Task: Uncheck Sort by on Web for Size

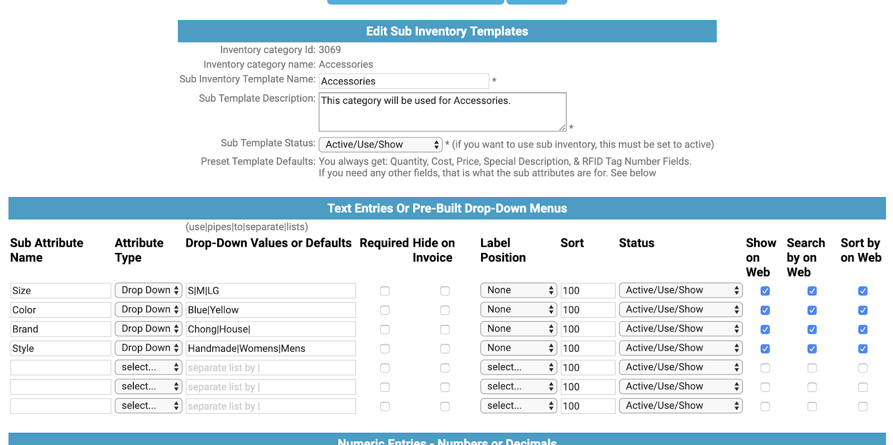Action: pyautogui.click(x=863, y=291)
